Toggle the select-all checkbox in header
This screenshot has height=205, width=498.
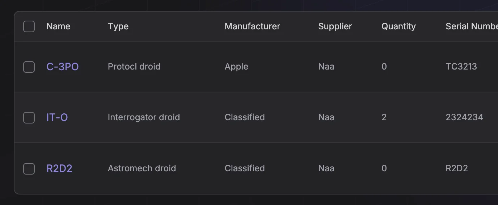point(29,26)
